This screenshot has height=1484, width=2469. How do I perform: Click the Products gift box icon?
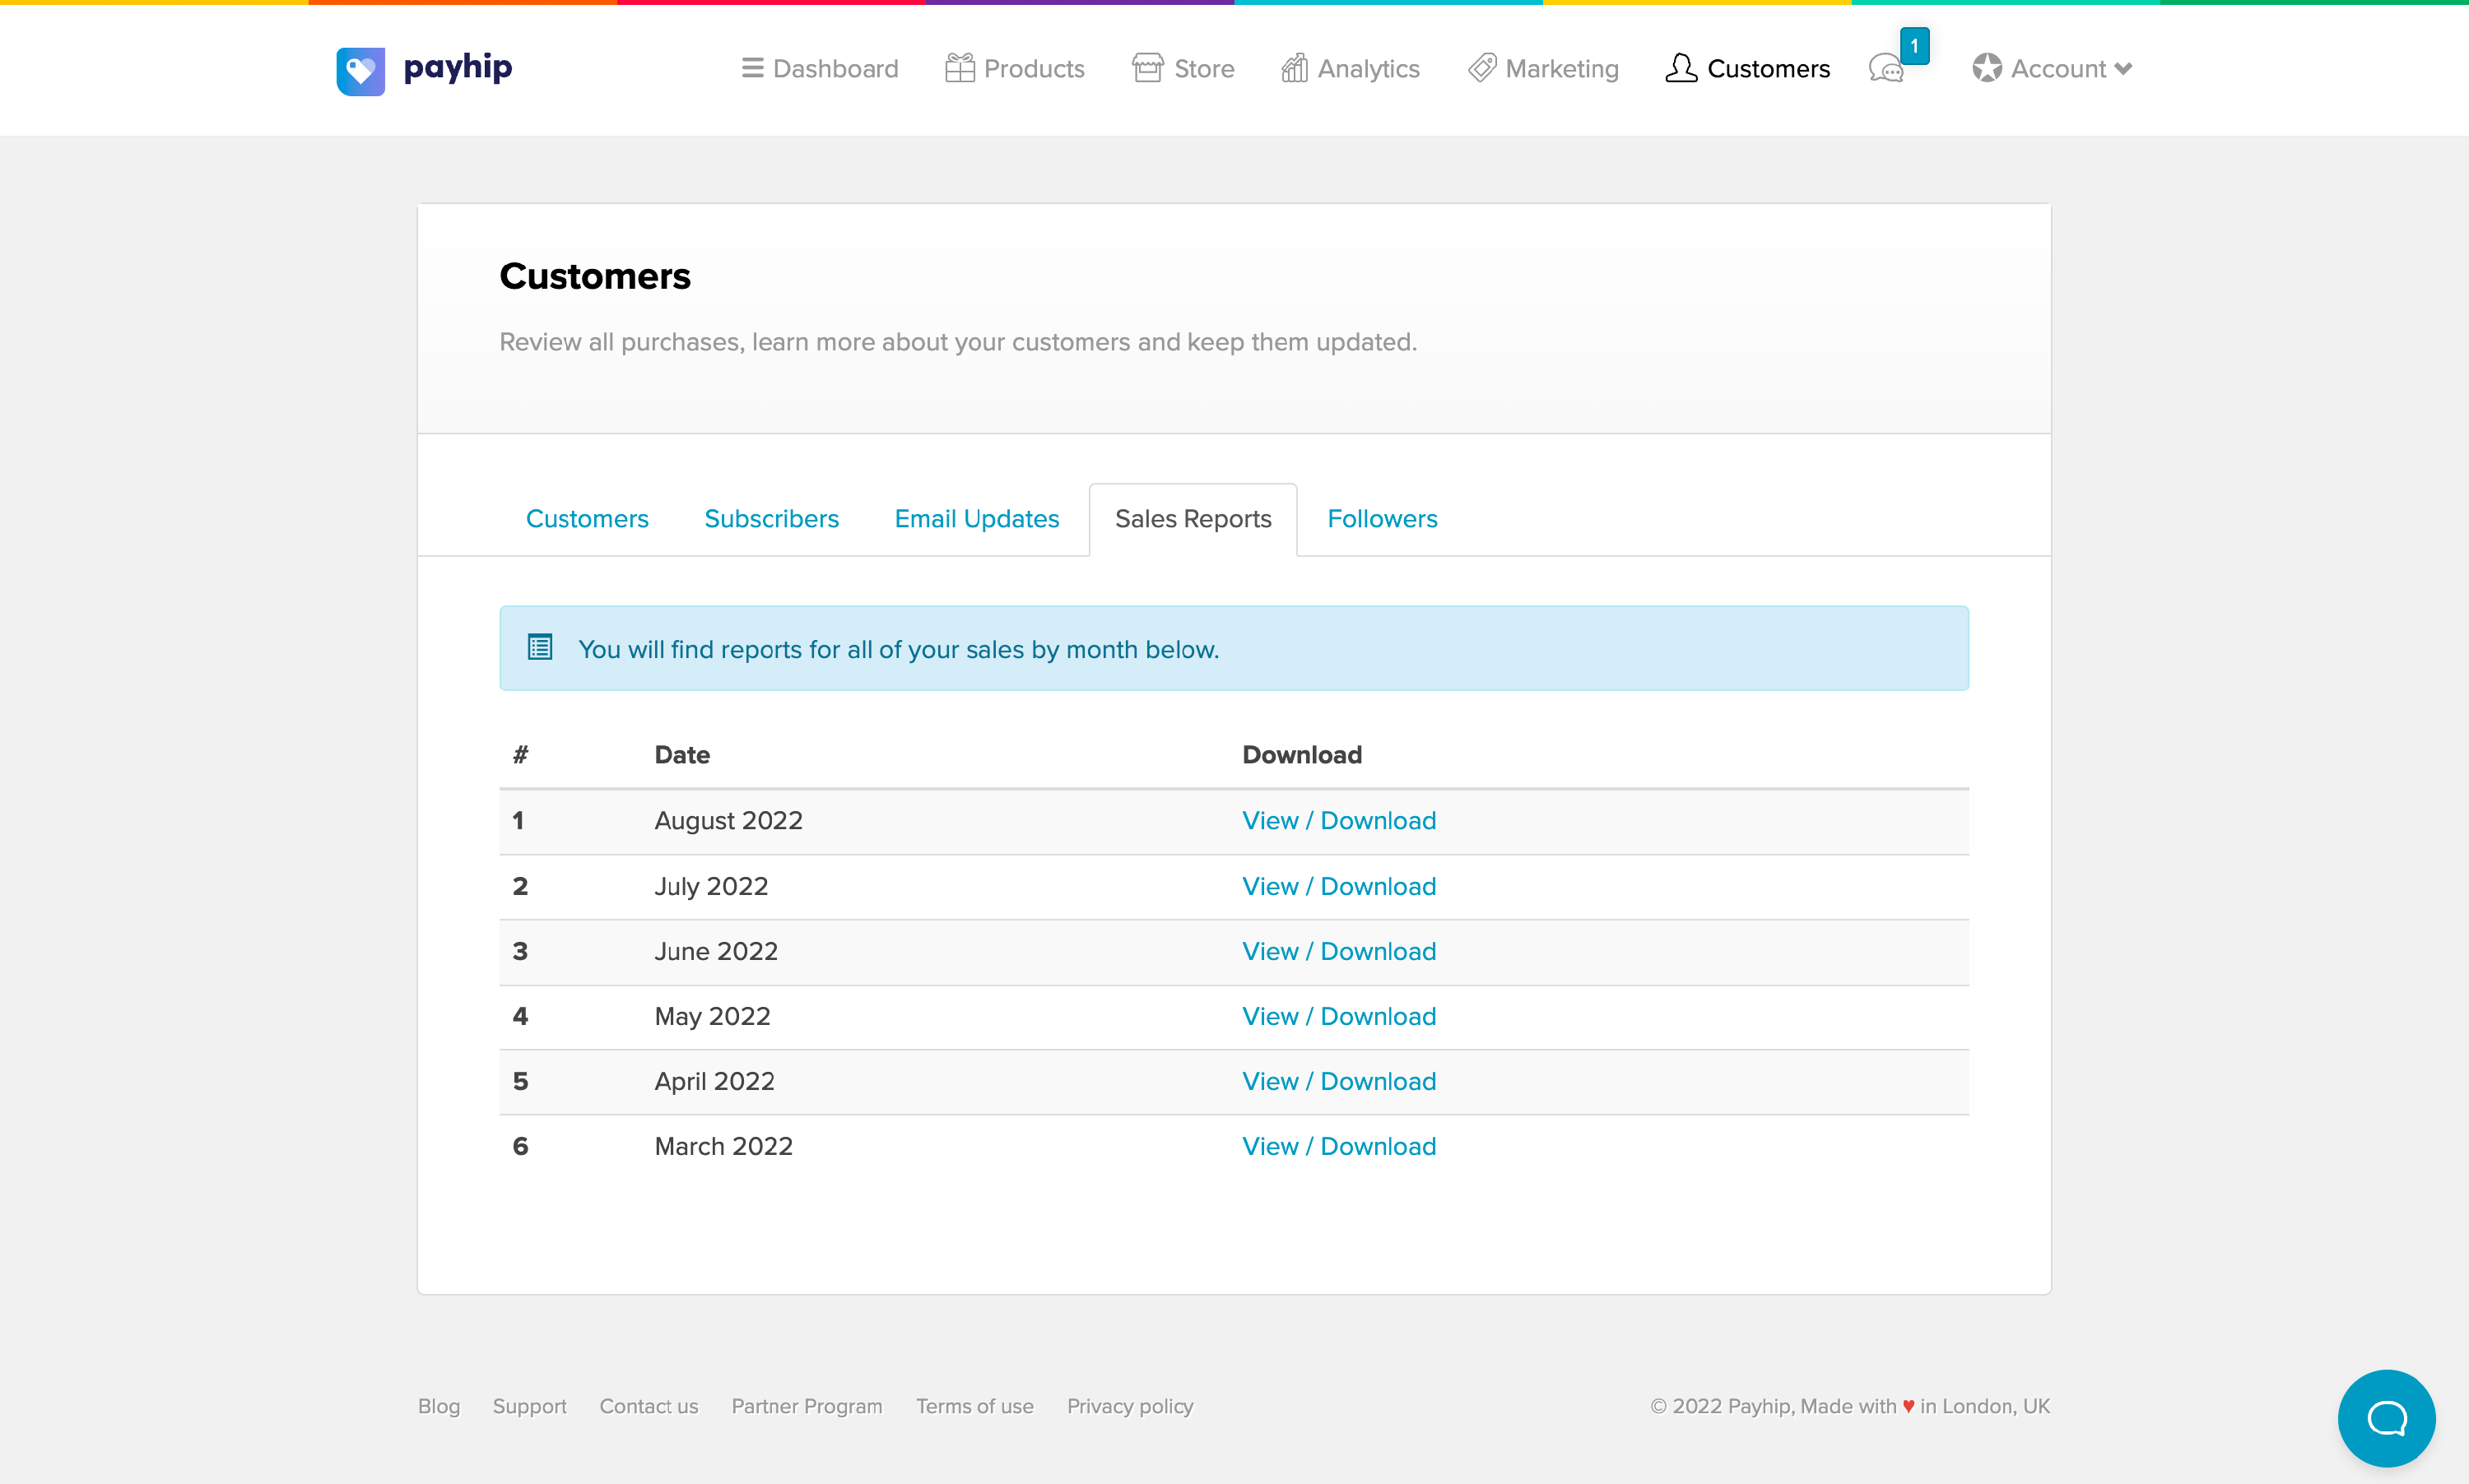[x=960, y=67]
